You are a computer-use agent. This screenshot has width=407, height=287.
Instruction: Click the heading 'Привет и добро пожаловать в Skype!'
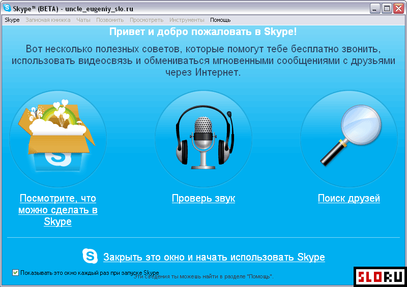[203, 32]
